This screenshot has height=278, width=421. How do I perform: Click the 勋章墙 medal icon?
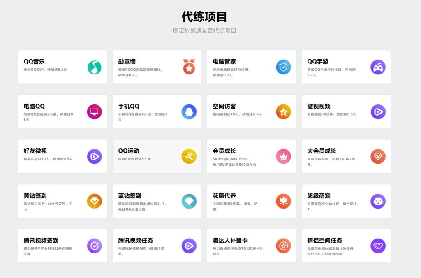click(x=189, y=67)
